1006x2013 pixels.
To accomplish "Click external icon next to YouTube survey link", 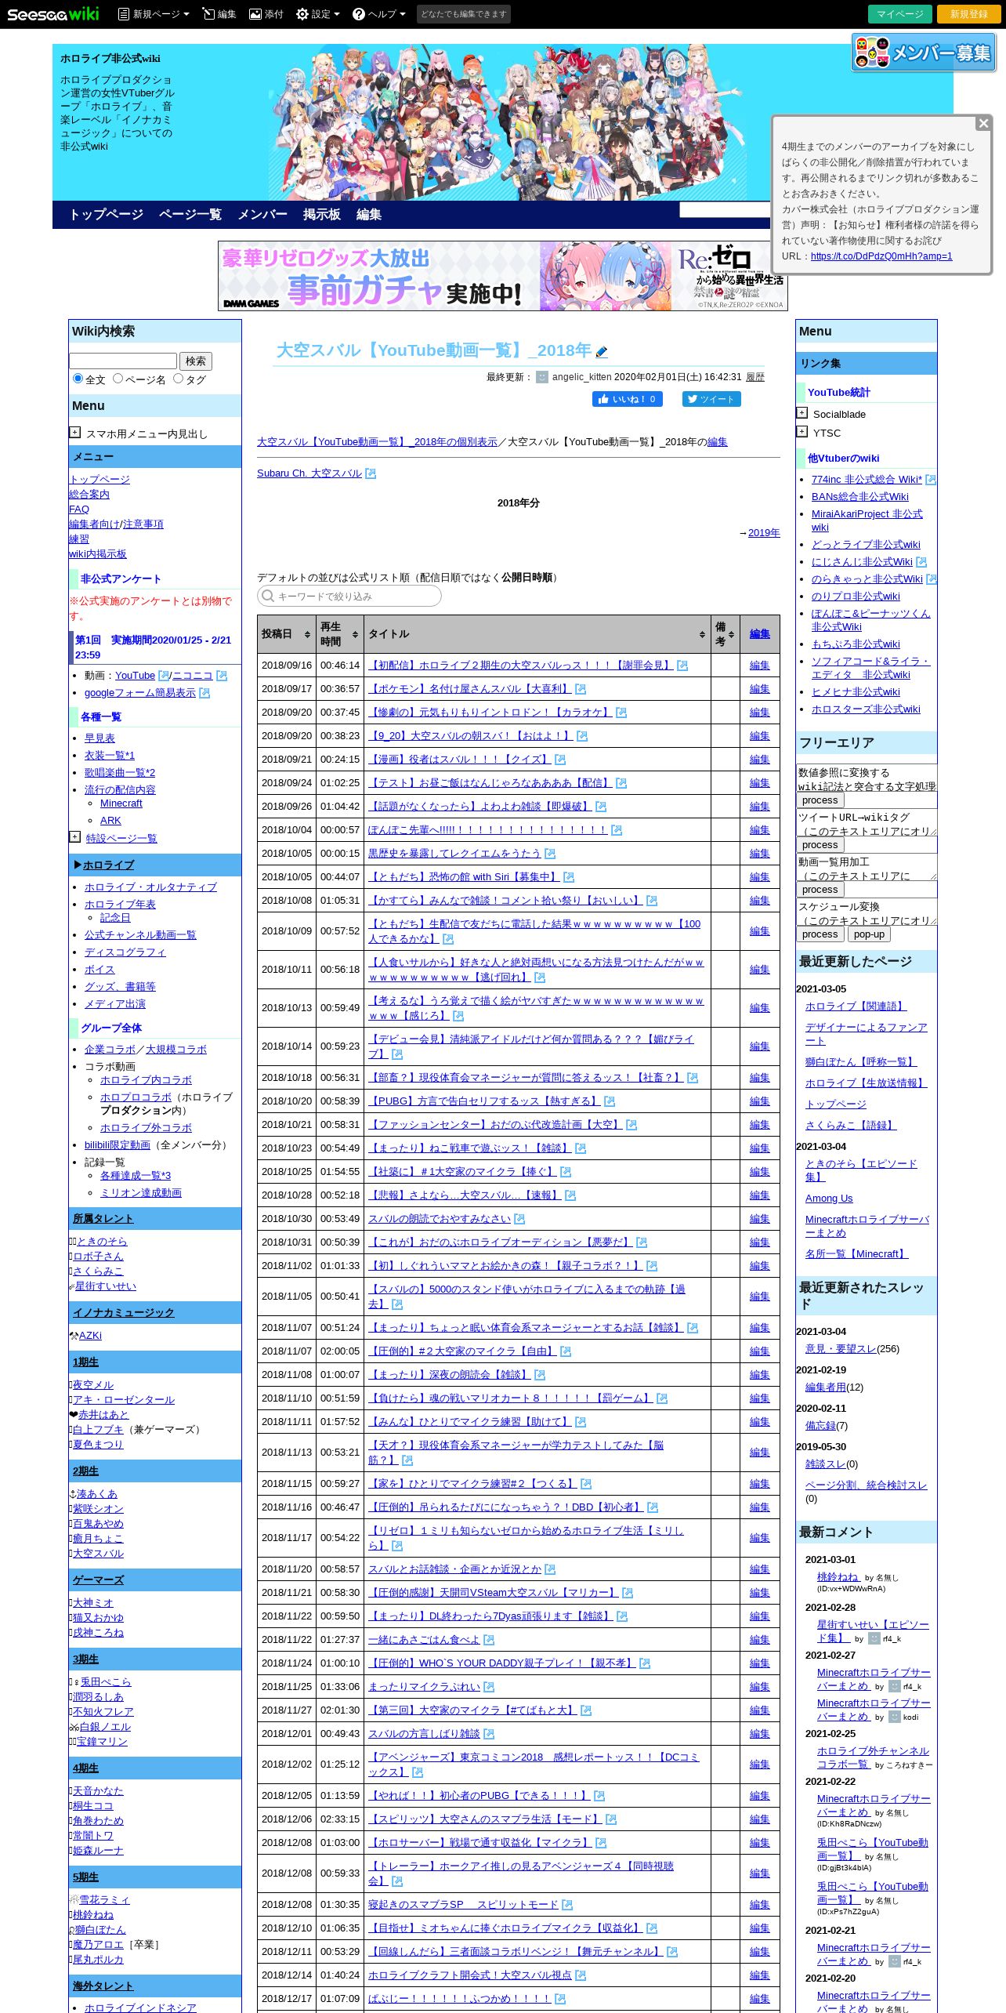I will pyautogui.click(x=164, y=676).
